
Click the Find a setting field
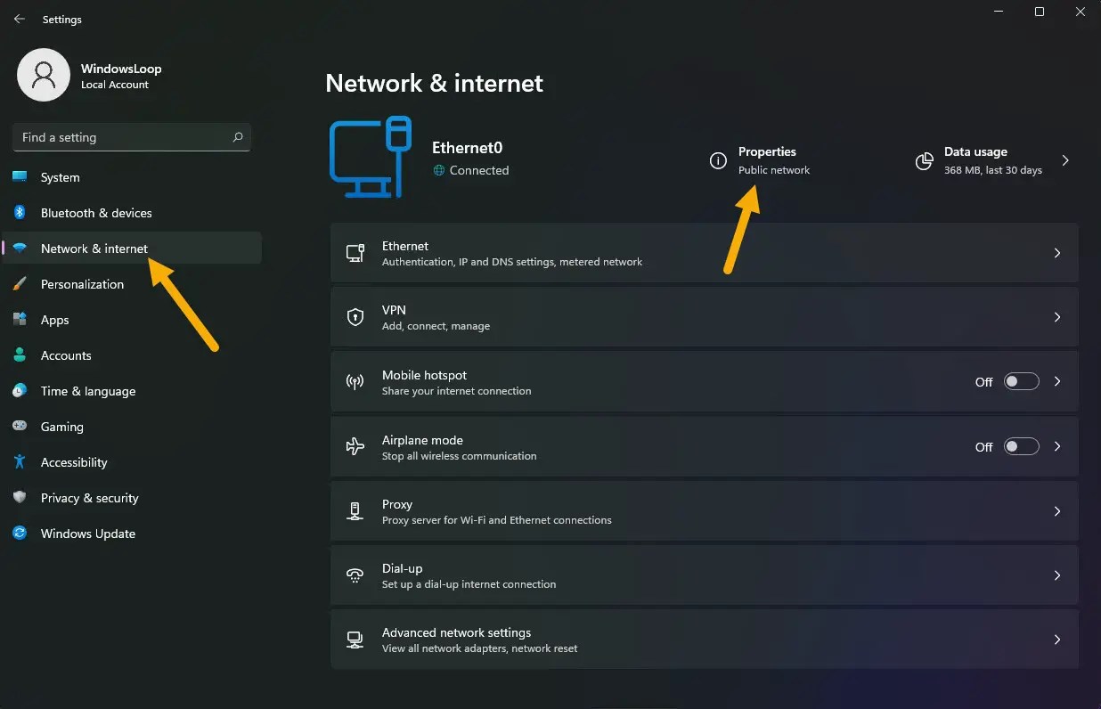(132, 137)
